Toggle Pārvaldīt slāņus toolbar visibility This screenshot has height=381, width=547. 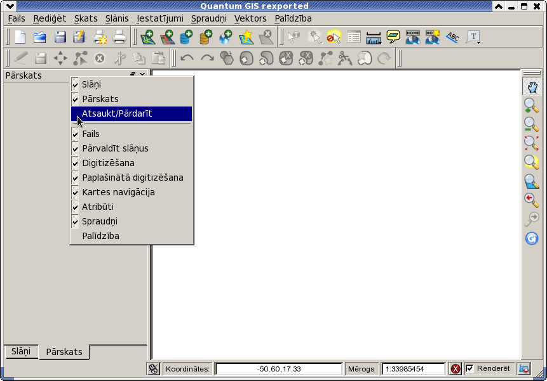(x=132, y=148)
